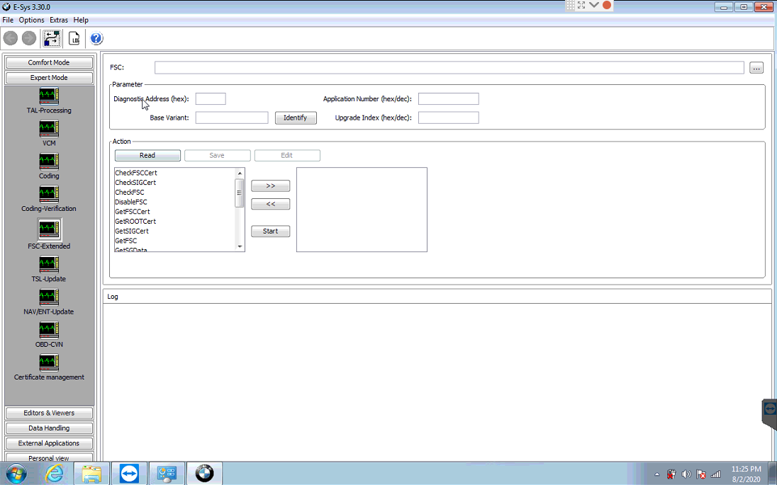Show hidden tray icons arrow
This screenshot has width=777, height=485.
click(x=657, y=474)
